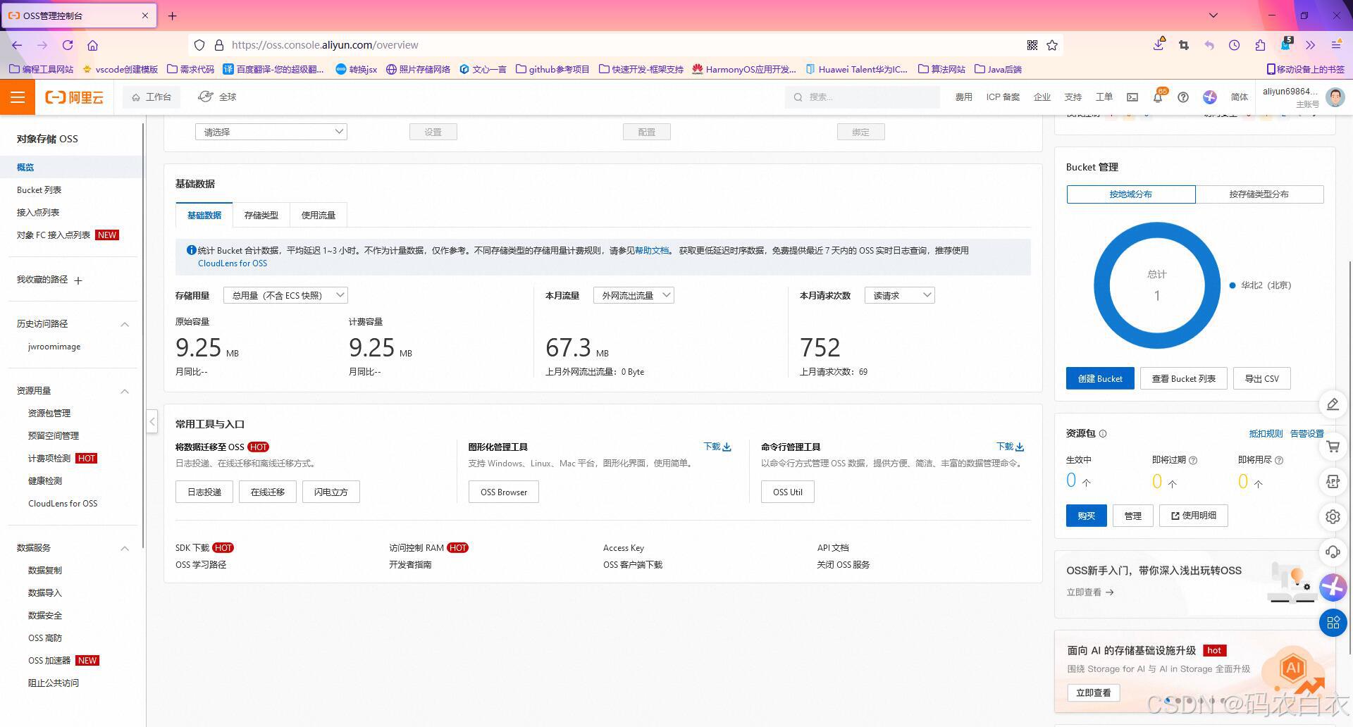Show distribution by storage type 按存储类型分布
The height and width of the screenshot is (727, 1353).
click(1259, 194)
